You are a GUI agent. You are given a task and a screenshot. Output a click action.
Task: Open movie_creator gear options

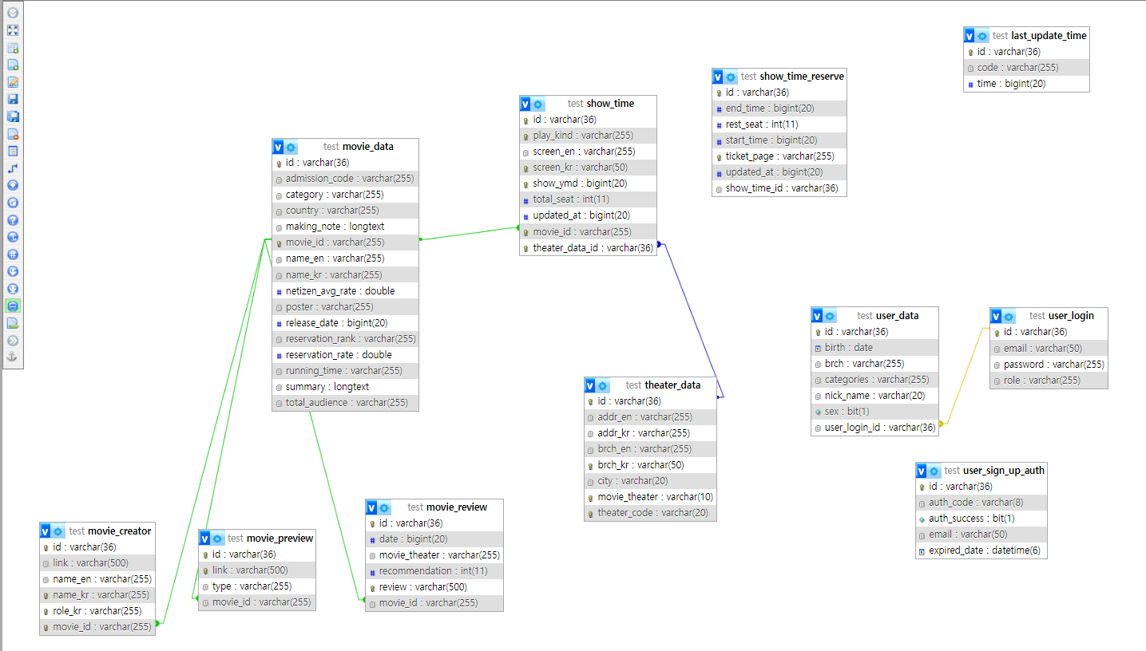point(58,531)
